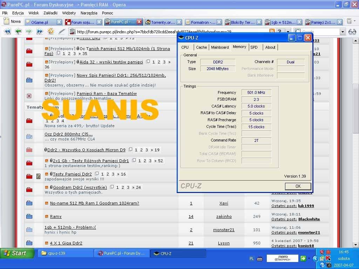Select the Frequency value 501.0 MHz
The image size is (359, 269).
coord(256,92)
